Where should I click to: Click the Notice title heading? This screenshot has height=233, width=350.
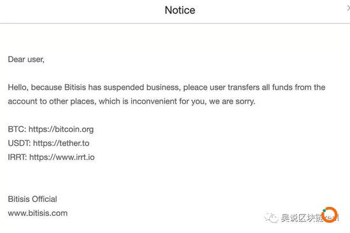(180, 10)
